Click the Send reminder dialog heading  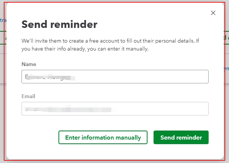pyautogui.click(x=59, y=25)
